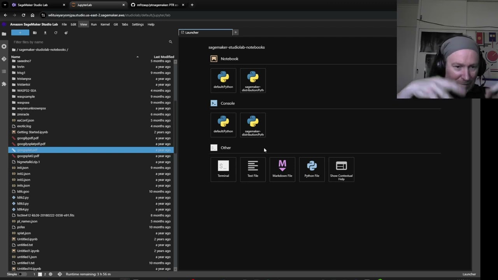Image resolution: width=498 pixels, height=280 pixels.
Task: Select the zmiracle folder
Action: (x=91, y=114)
